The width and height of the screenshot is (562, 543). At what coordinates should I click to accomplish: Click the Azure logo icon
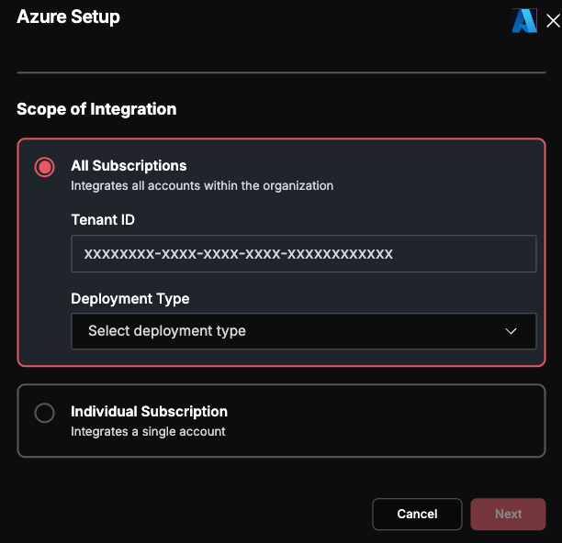coord(524,21)
